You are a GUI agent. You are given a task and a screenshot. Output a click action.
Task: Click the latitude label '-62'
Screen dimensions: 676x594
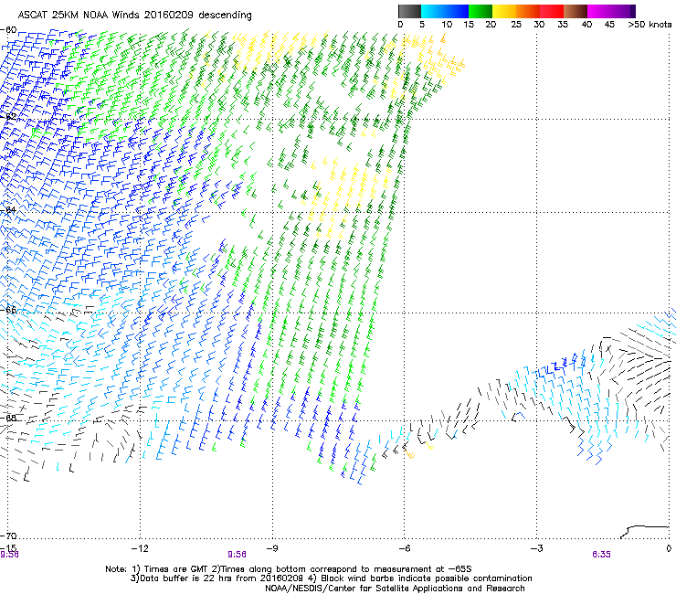(8, 117)
